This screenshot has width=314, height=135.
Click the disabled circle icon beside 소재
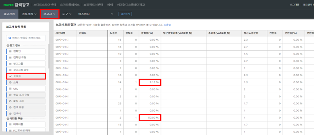tap(10, 82)
